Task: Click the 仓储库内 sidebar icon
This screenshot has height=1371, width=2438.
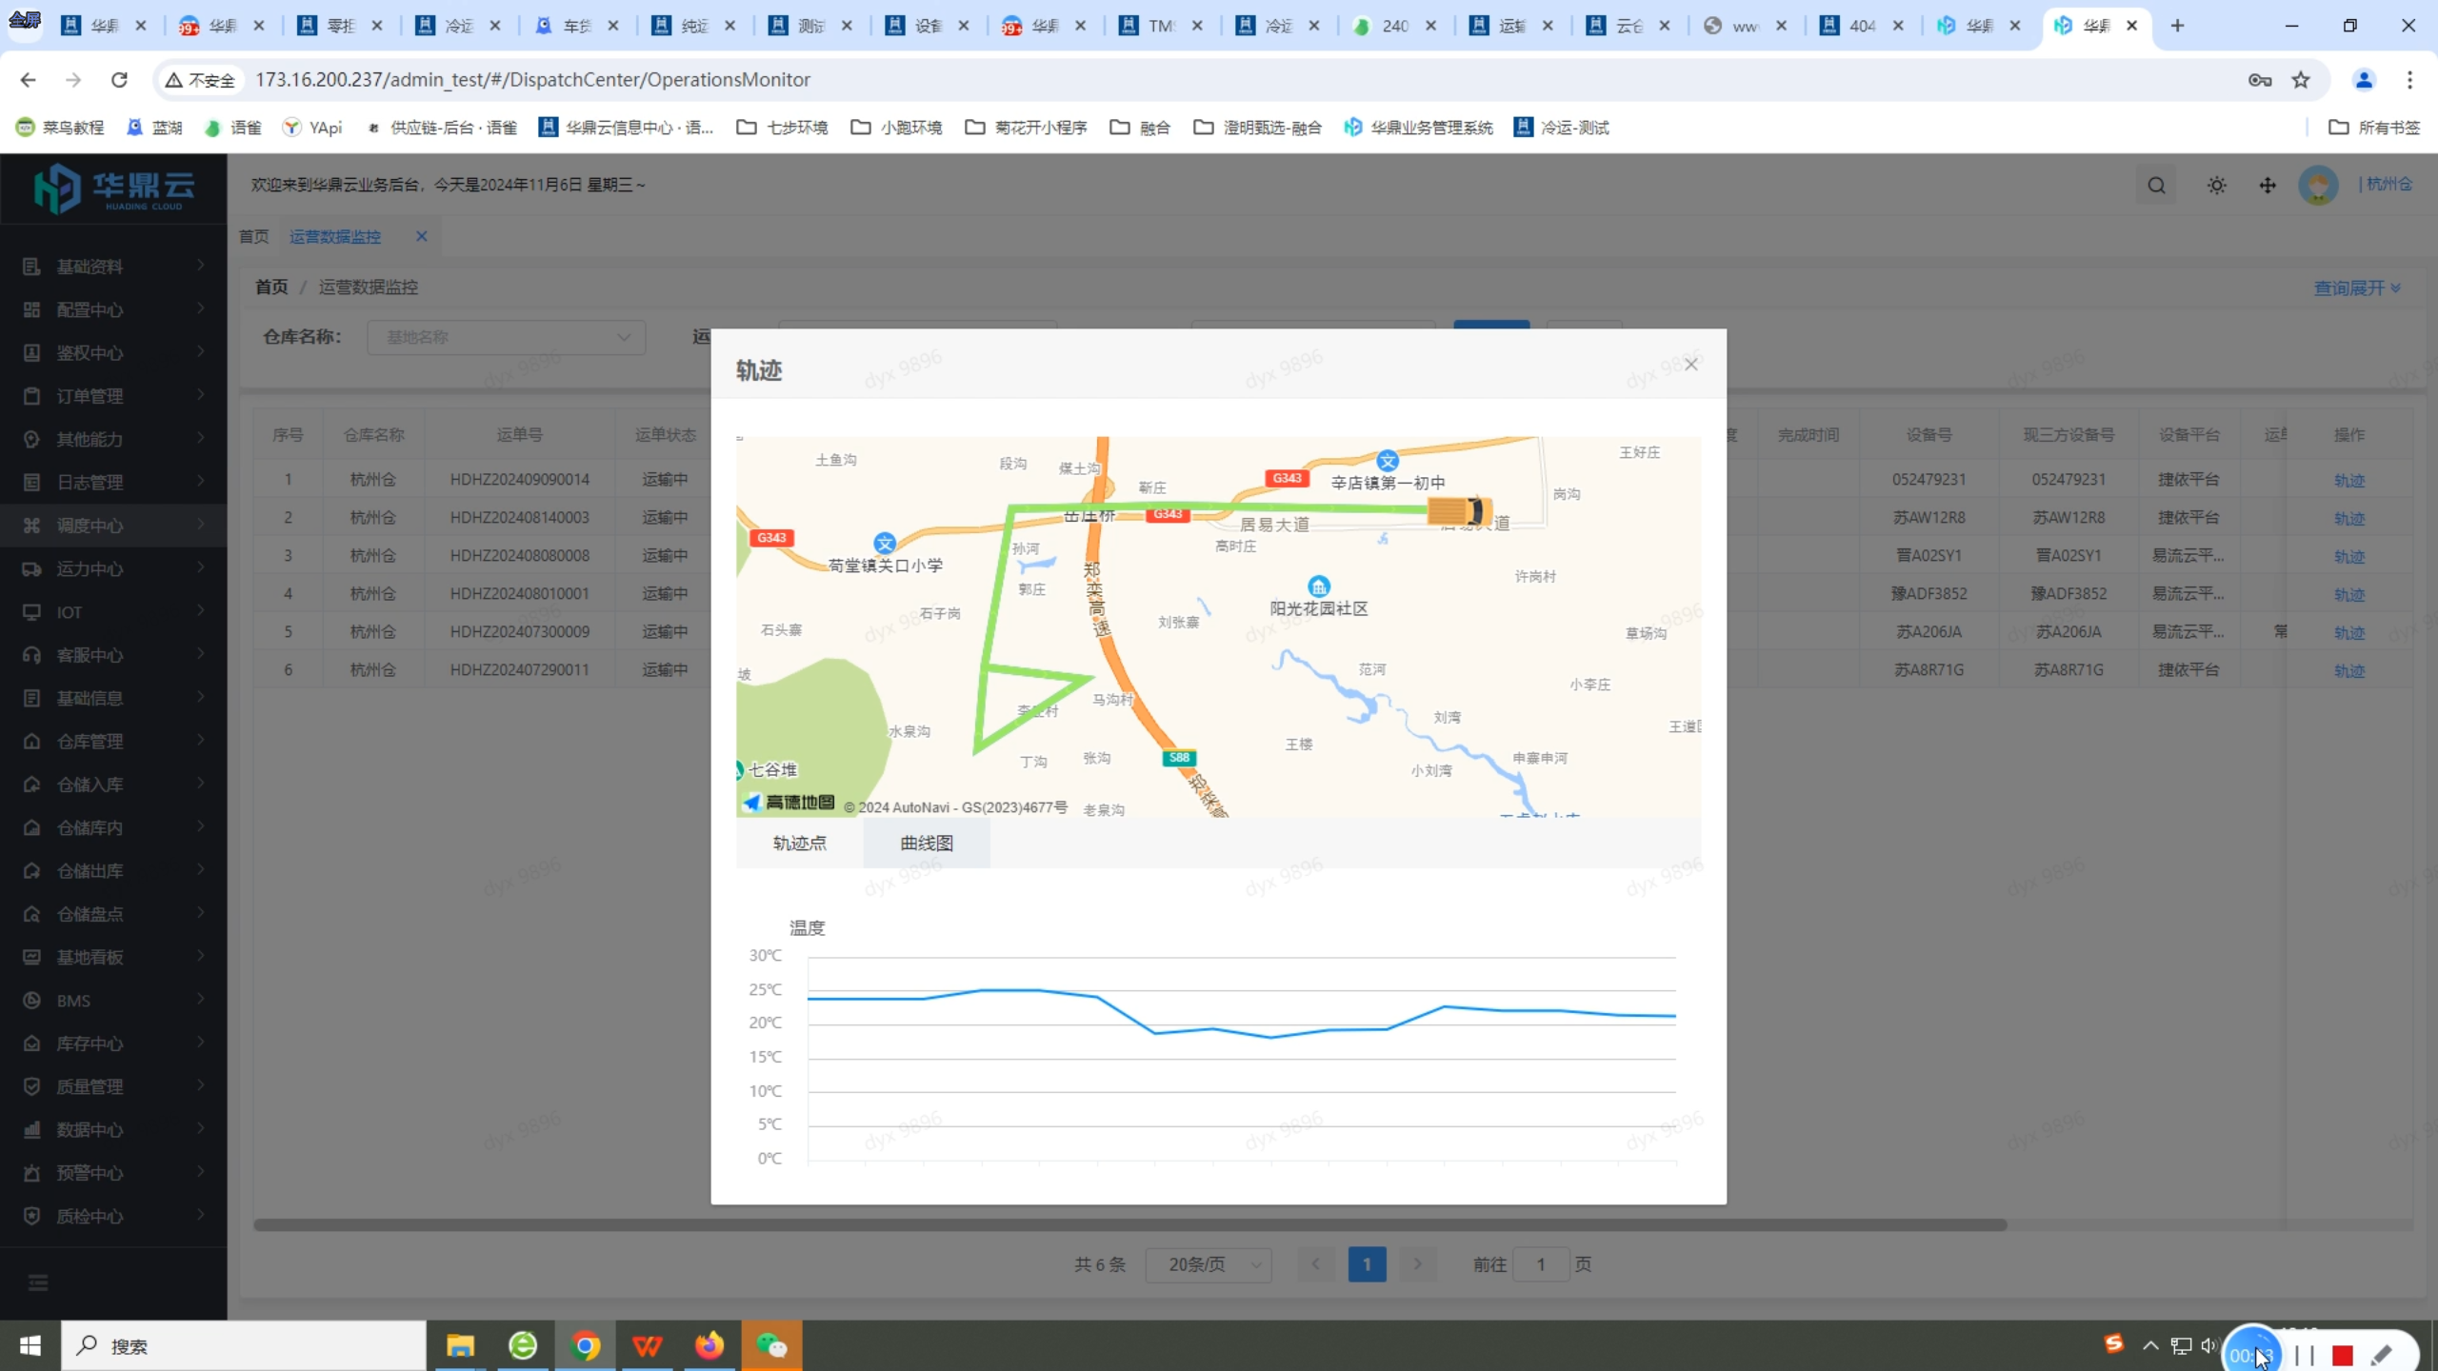Action: [31, 827]
